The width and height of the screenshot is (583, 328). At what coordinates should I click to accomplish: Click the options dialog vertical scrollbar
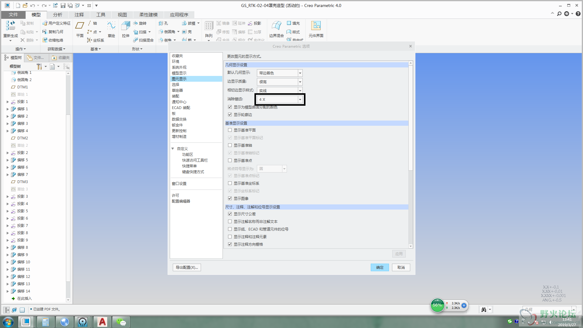point(411,118)
